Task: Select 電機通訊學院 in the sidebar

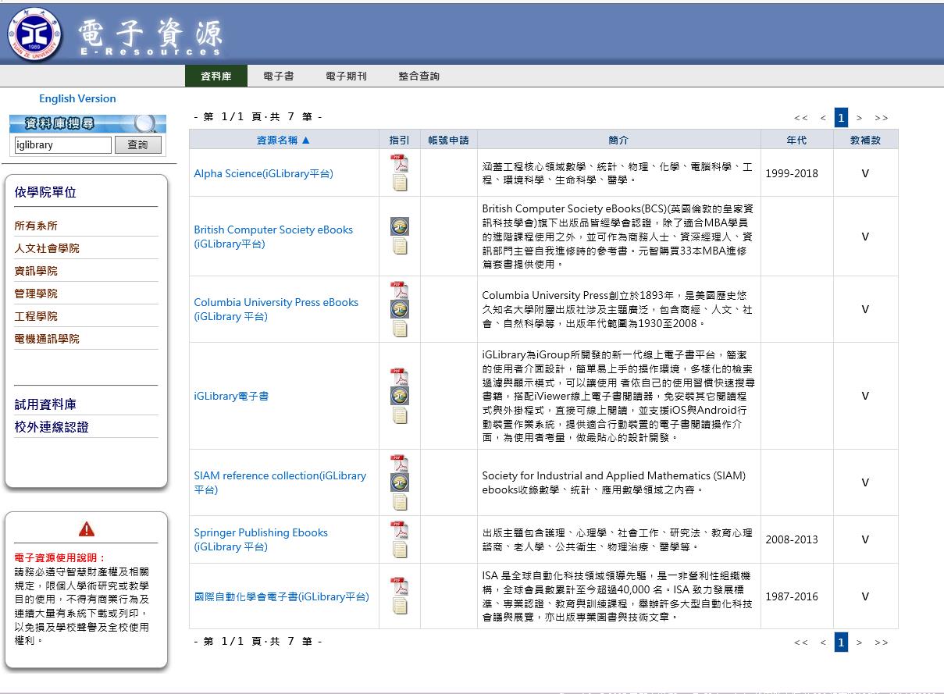Action: tap(47, 339)
